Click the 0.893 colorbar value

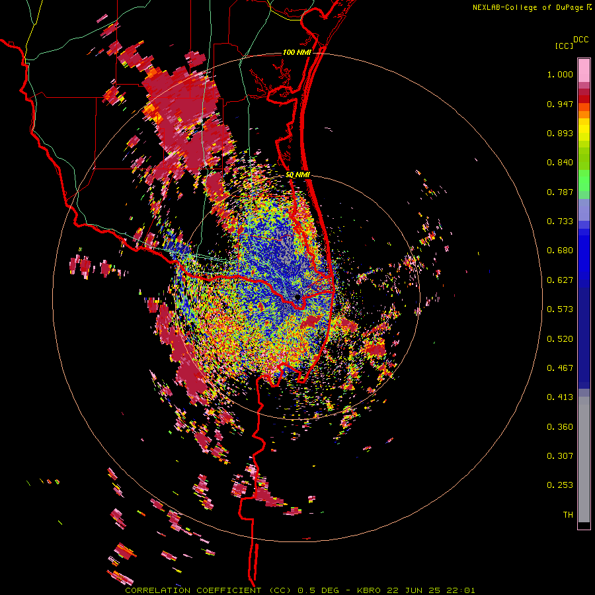point(560,133)
